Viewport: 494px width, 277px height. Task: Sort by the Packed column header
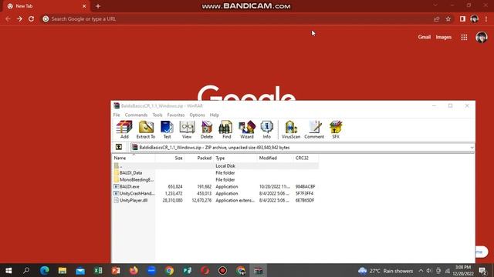pyautogui.click(x=199, y=158)
